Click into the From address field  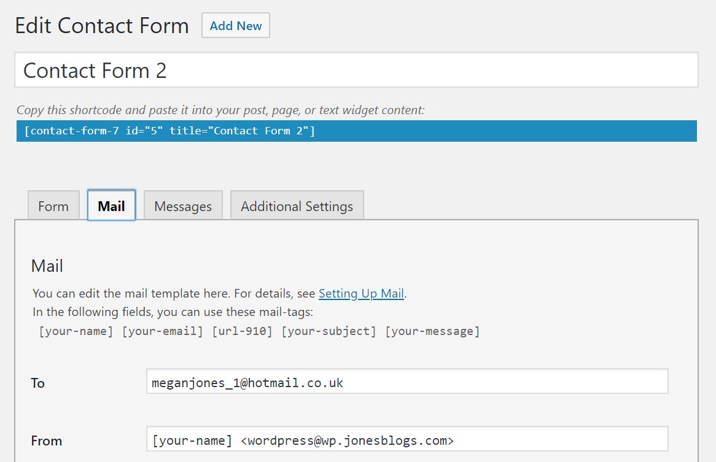pos(407,440)
